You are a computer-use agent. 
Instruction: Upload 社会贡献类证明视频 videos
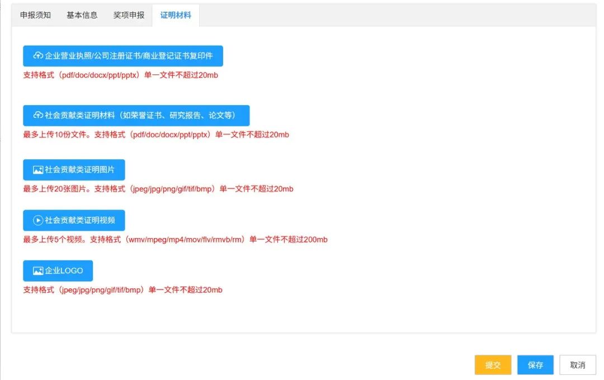(x=74, y=220)
